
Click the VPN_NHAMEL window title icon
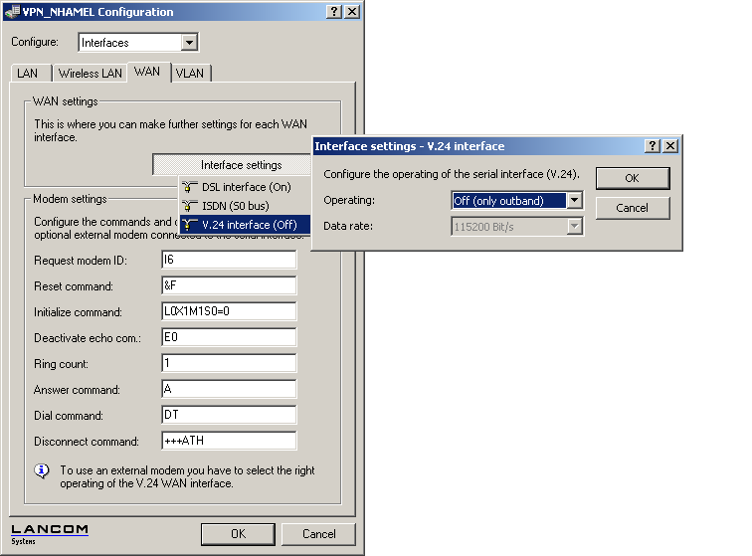click(11, 12)
